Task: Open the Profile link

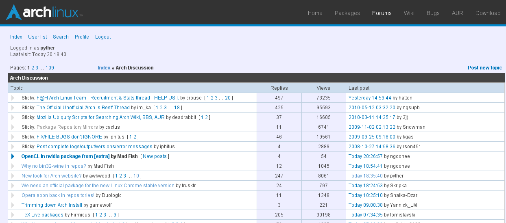Action: tap(82, 37)
